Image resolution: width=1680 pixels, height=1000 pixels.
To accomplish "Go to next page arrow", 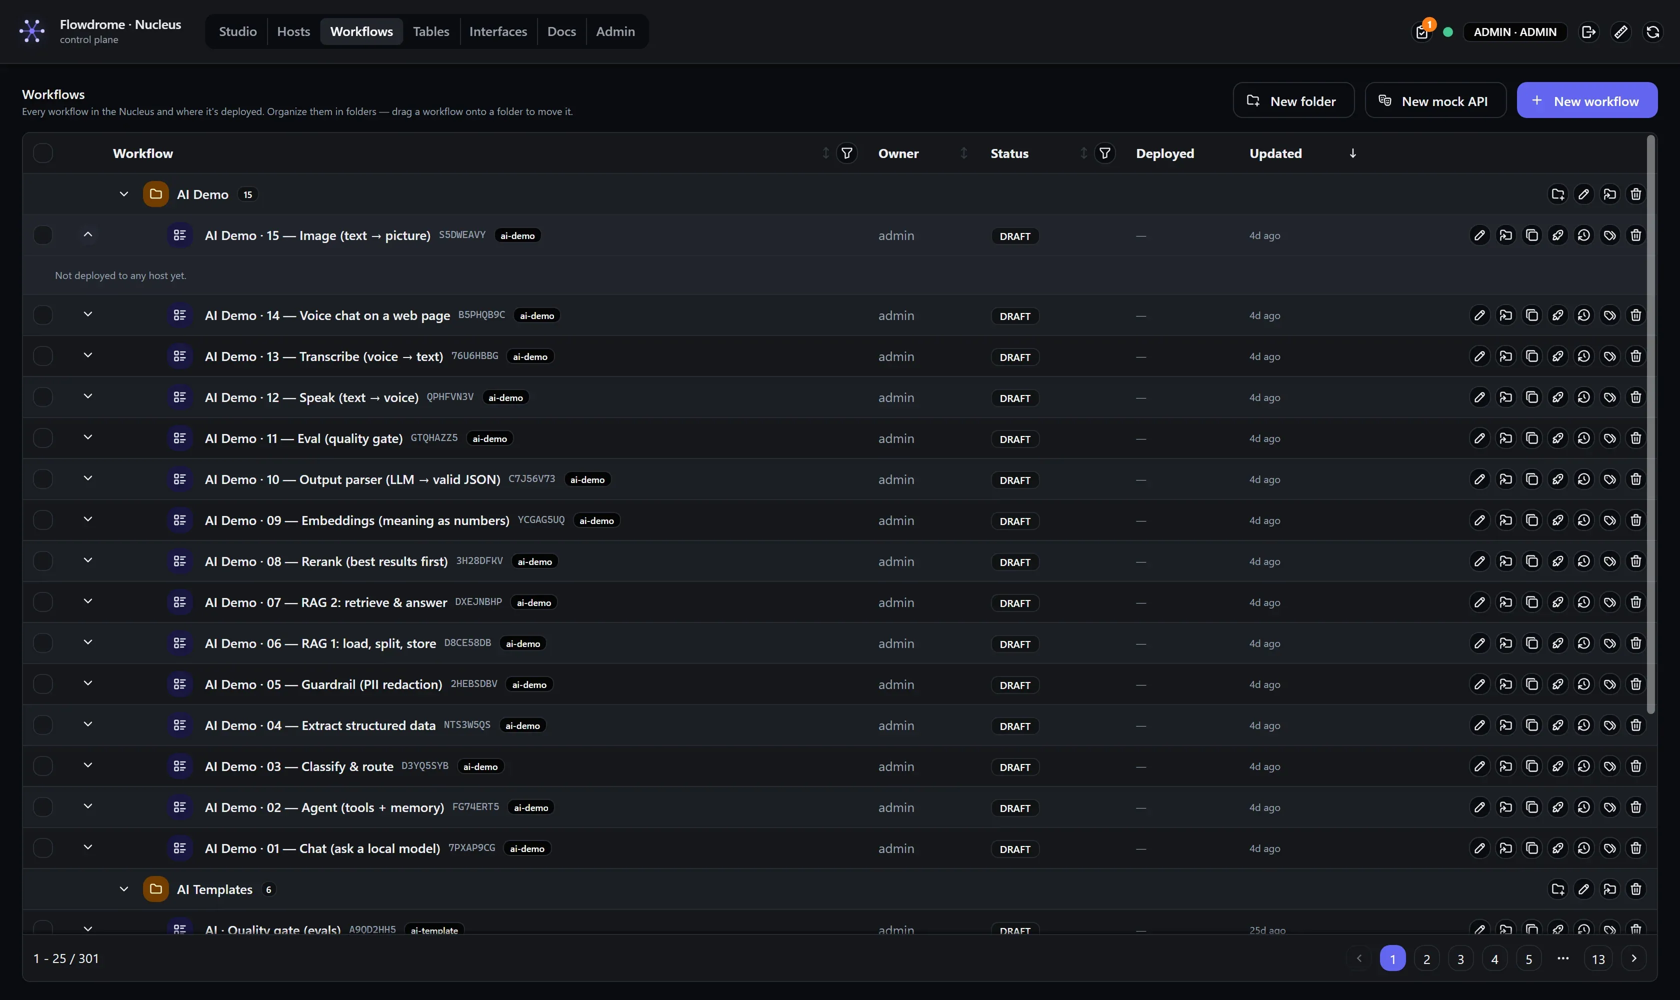I will [1633, 958].
